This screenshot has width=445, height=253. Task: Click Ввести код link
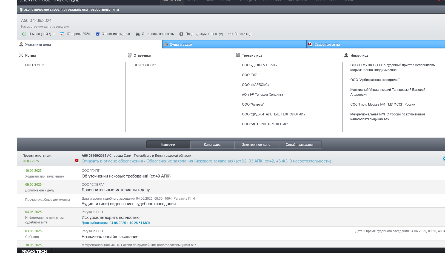(x=243, y=34)
